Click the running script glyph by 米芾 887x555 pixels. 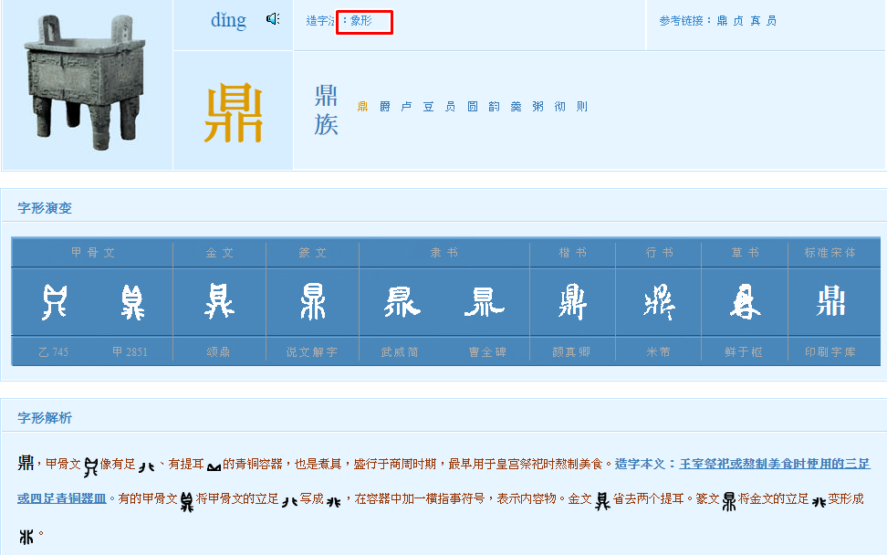click(x=658, y=302)
